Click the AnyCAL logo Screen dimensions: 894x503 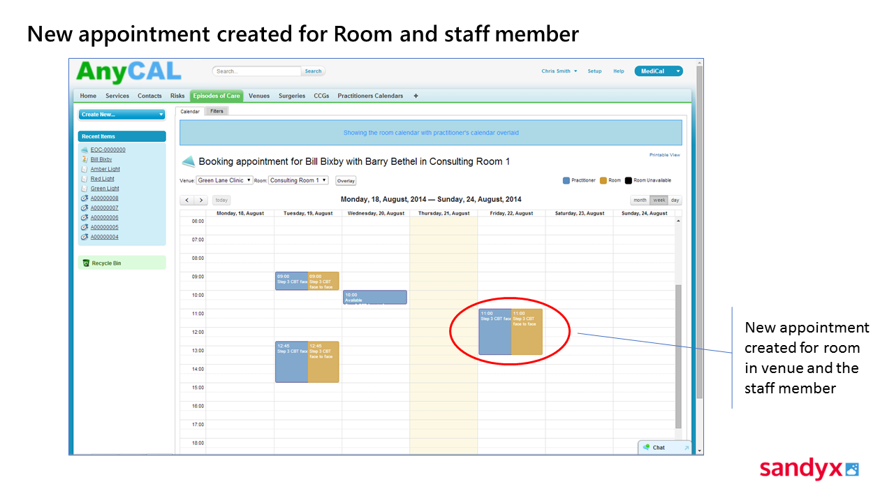pos(129,72)
